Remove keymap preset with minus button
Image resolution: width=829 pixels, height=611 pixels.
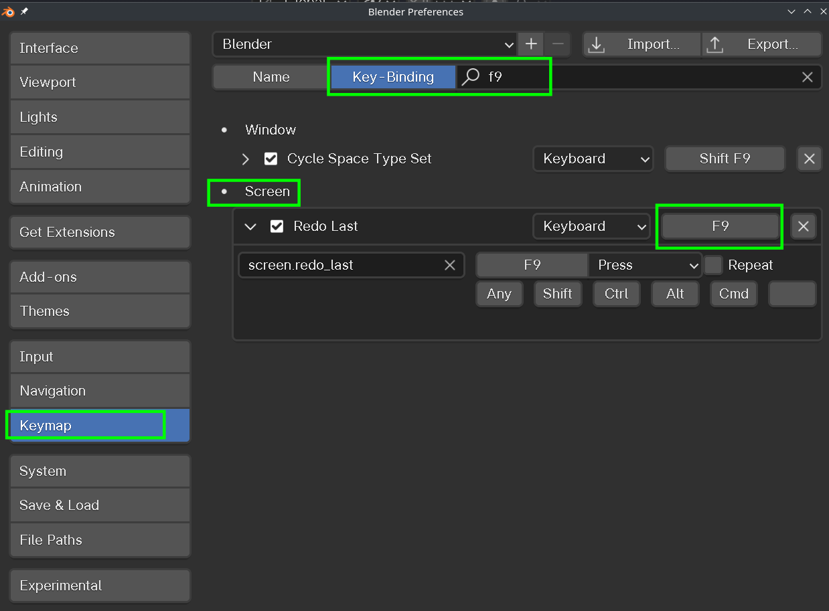coord(558,44)
